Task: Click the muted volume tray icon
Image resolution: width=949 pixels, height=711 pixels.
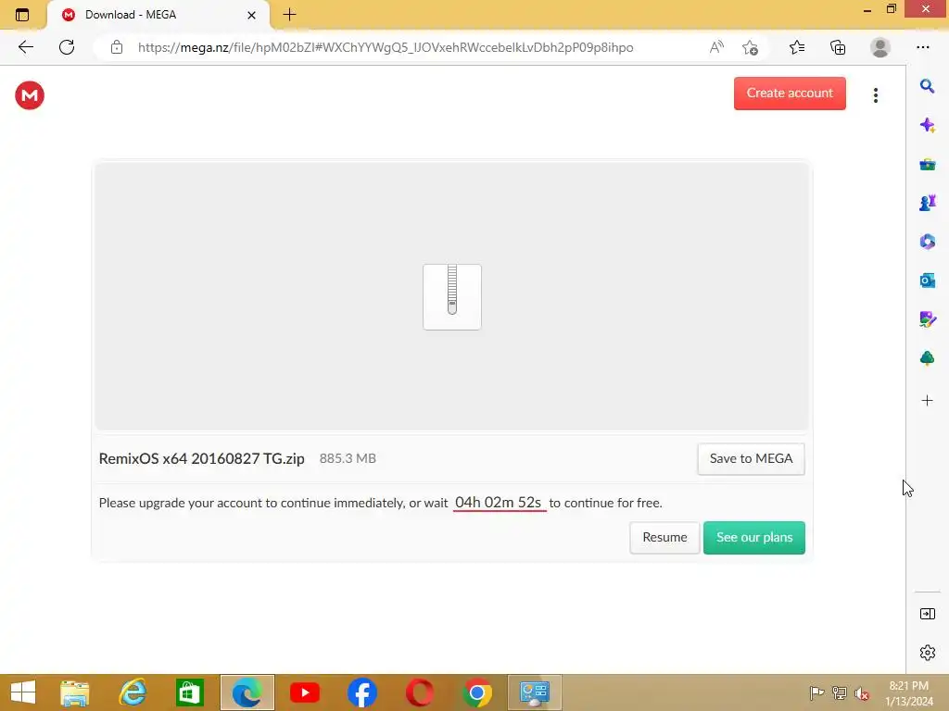Action: 862,693
